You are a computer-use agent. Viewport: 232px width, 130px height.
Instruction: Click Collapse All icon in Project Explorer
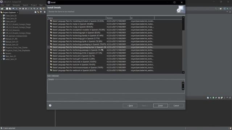tap(36, 12)
